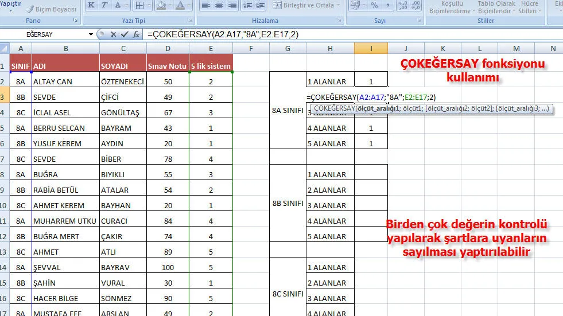Toggle bold formatting with the K button

(92, 5)
